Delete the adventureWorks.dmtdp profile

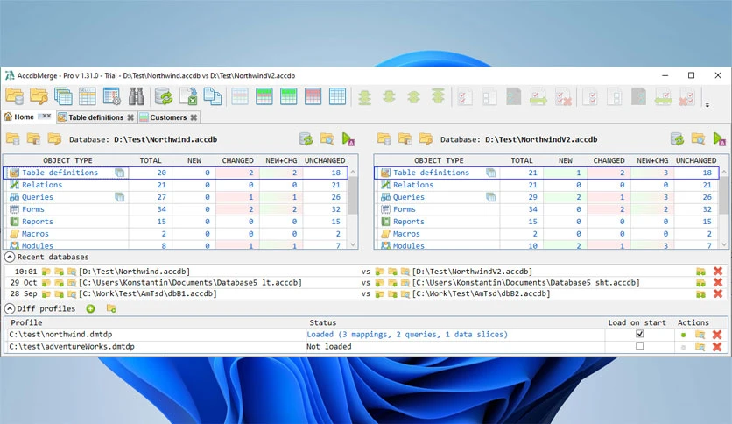(x=717, y=347)
